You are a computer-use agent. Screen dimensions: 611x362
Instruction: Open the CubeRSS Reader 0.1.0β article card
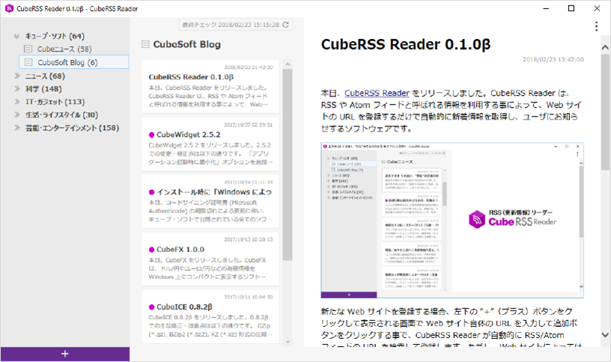pyautogui.click(x=210, y=87)
